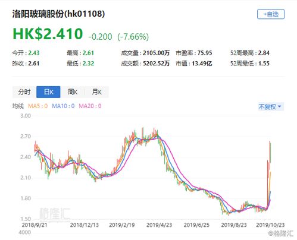Click the 成交量 volume 2105.00万
The image size is (297, 240).
[x=157, y=53]
